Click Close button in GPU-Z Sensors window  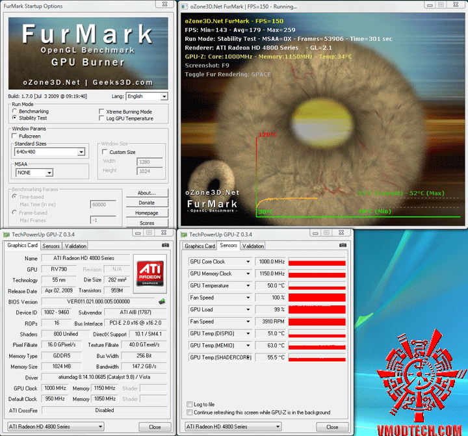pos(332,427)
